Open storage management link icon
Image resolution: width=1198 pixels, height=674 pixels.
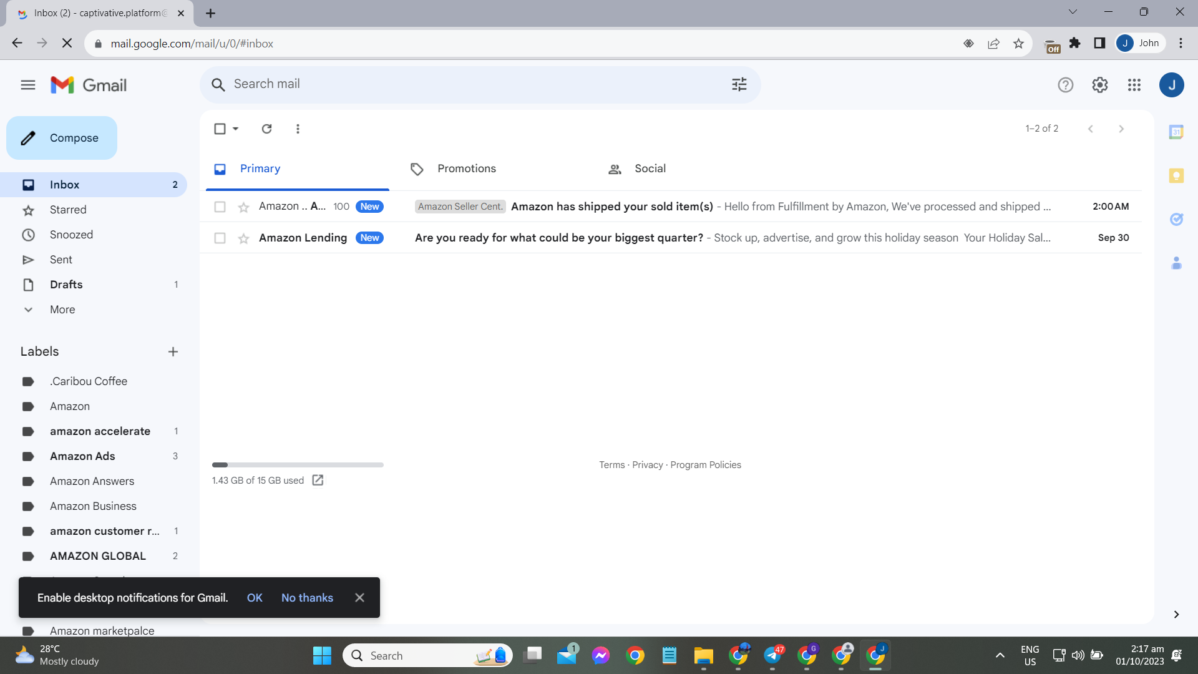tap(318, 480)
